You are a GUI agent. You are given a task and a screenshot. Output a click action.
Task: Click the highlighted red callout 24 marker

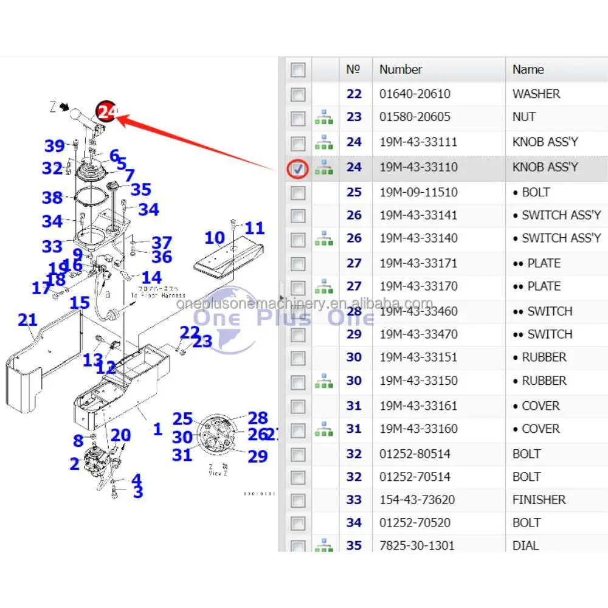coord(108,112)
